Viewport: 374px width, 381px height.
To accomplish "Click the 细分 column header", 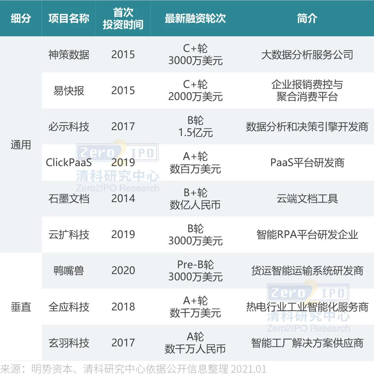I will 20,18.
